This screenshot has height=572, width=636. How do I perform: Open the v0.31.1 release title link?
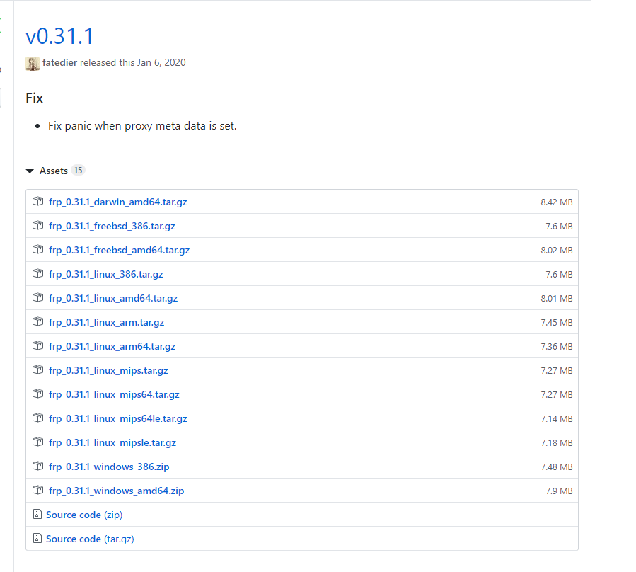coord(59,36)
